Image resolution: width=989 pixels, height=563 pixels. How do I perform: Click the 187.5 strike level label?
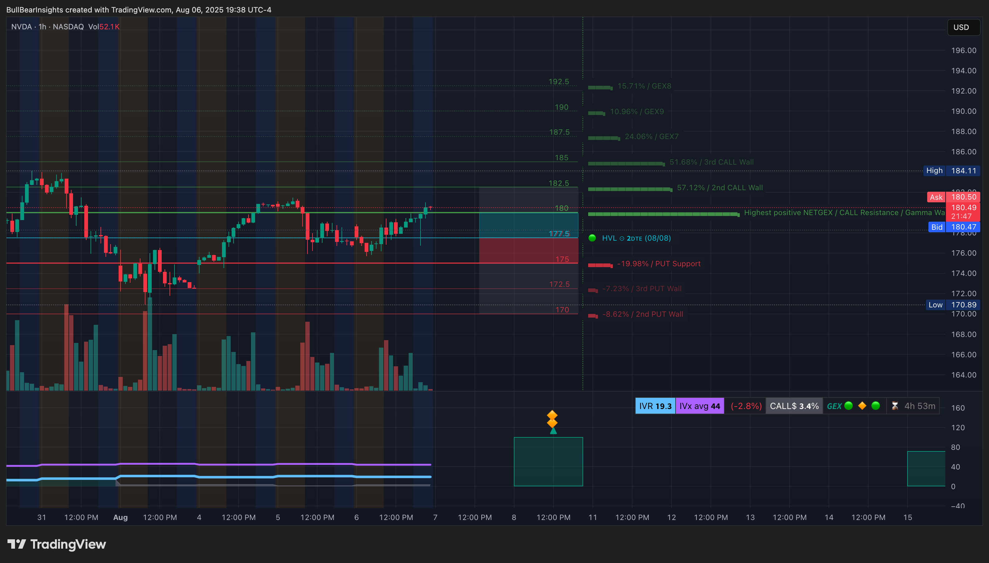[x=559, y=132]
